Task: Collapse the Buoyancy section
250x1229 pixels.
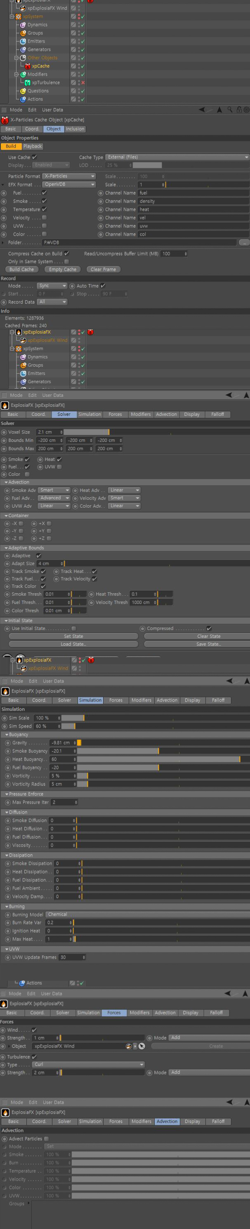Action: click(x=7, y=735)
